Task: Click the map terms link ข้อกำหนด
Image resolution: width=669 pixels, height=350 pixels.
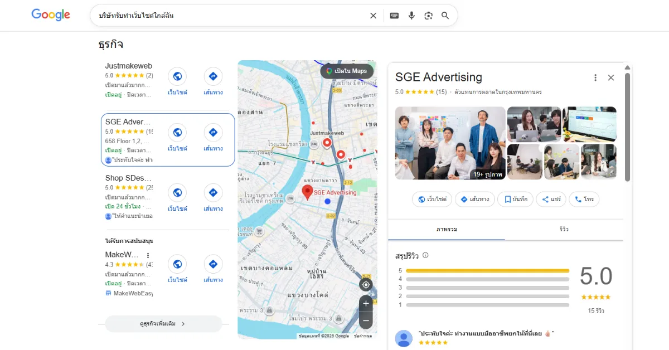Action: (363, 336)
